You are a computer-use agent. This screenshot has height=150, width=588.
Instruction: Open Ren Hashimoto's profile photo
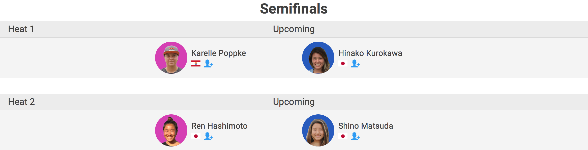point(171,130)
